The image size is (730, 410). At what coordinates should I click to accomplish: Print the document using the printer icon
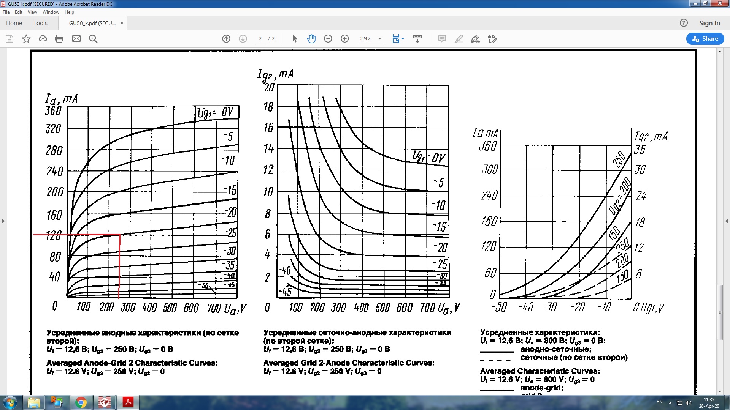click(x=59, y=39)
